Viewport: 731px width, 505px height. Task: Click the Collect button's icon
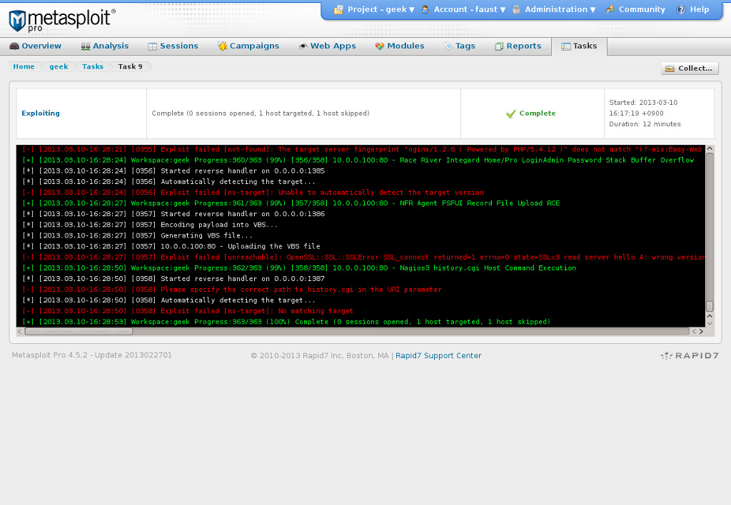pyautogui.click(x=670, y=68)
